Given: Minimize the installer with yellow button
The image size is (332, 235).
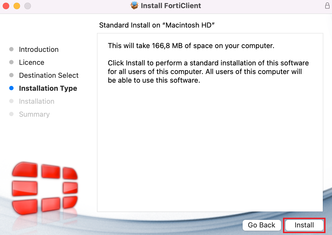Looking at the screenshot, I should [17, 6].
